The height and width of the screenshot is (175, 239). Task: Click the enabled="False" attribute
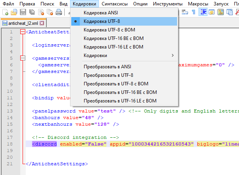click(83, 144)
